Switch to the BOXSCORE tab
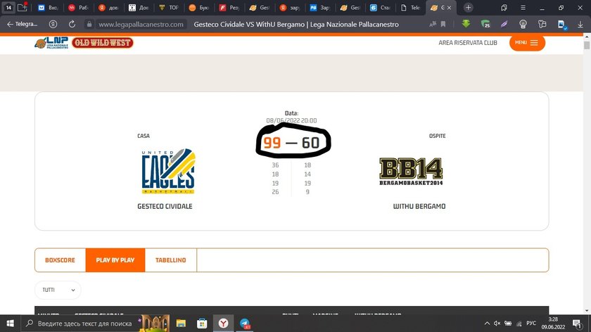Image resolution: width=591 pixels, height=332 pixels. [60, 260]
